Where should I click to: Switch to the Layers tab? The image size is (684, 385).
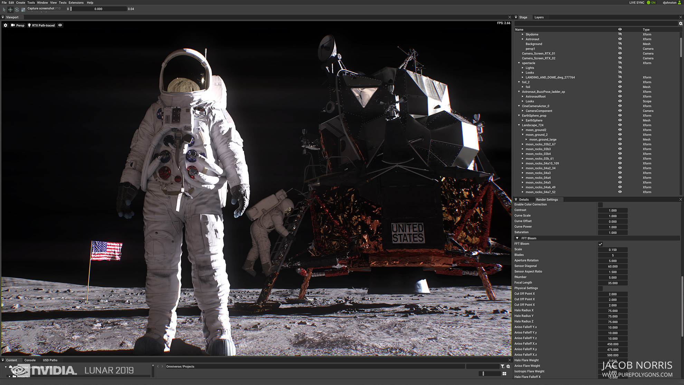539,17
